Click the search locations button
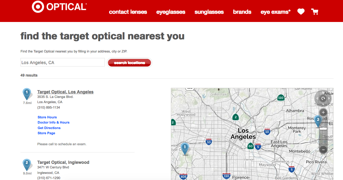This screenshot has height=180, width=343. click(129, 63)
